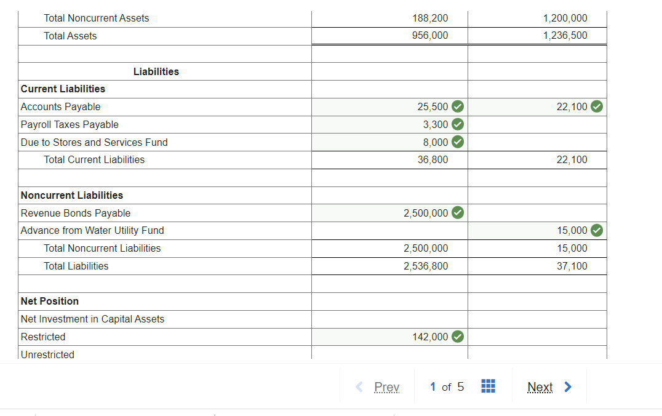Click the green checkmark beside Accounts Payable 25,500
The width and height of the screenshot is (662, 416).
tap(457, 106)
